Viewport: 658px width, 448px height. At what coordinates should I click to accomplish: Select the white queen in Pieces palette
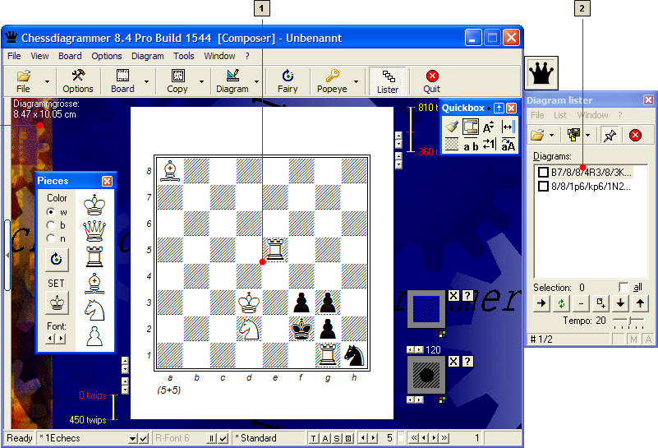pyautogui.click(x=94, y=230)
